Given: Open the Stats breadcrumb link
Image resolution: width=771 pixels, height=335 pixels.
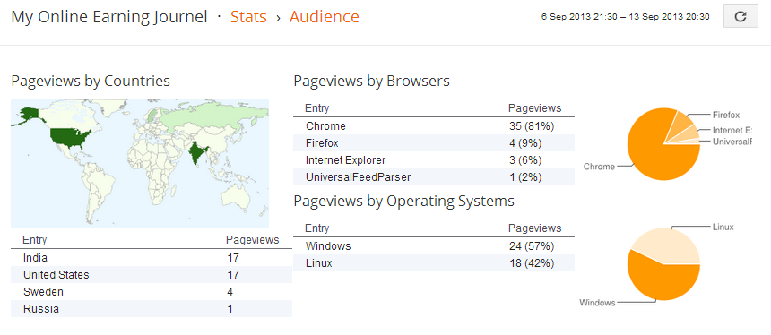Looking at the screenshot, I should point(248,17).
